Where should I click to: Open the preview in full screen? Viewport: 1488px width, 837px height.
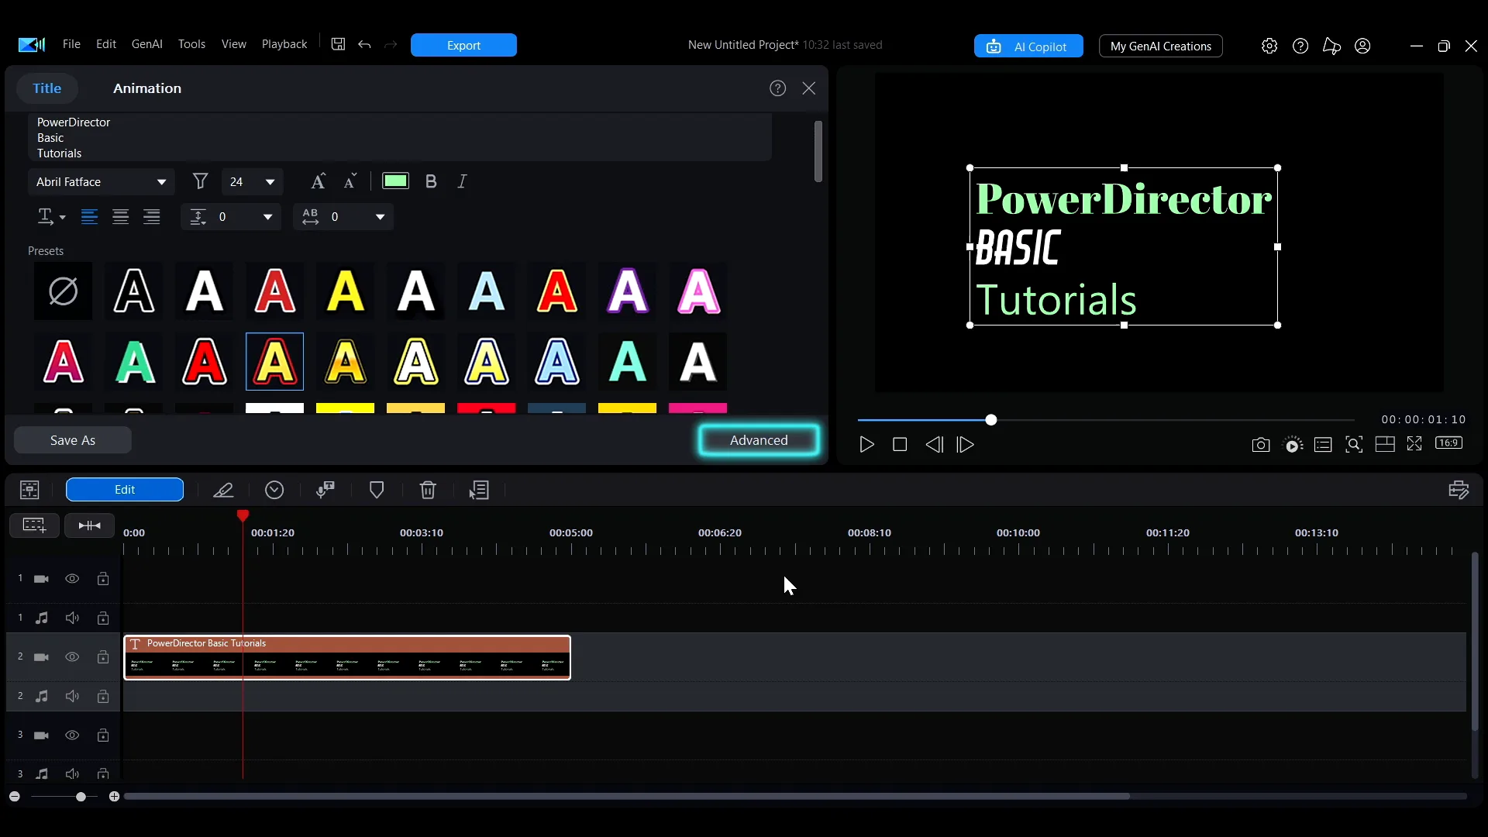pyautogui.click(x=1414, y=443)
